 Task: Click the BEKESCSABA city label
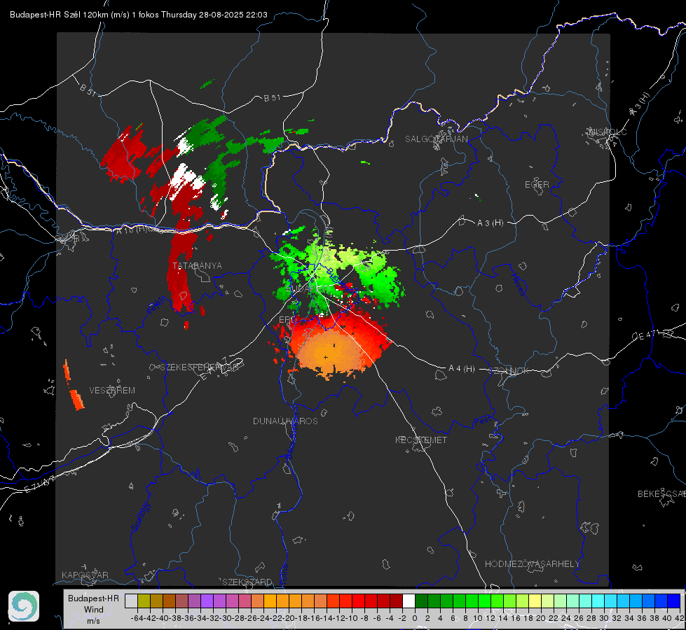point(661,494)
